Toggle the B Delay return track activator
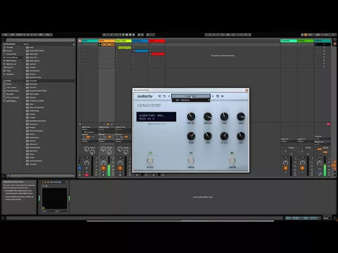 tap(302, 168)
